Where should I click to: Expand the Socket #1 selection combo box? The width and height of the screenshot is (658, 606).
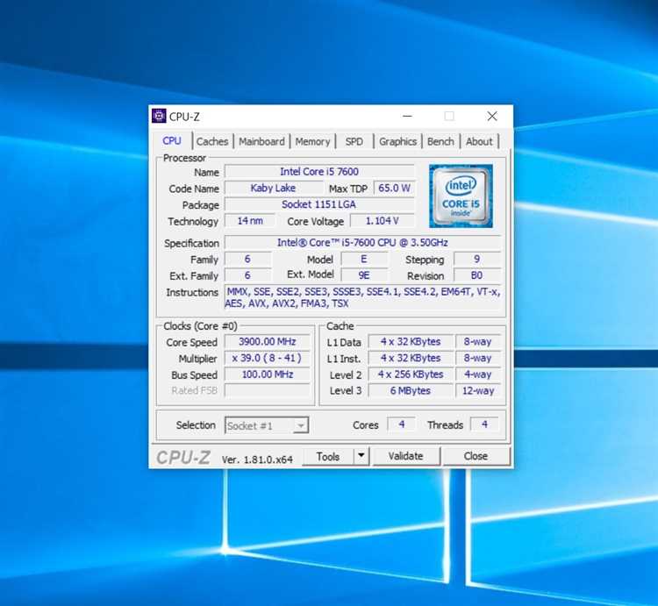[267, 425]
